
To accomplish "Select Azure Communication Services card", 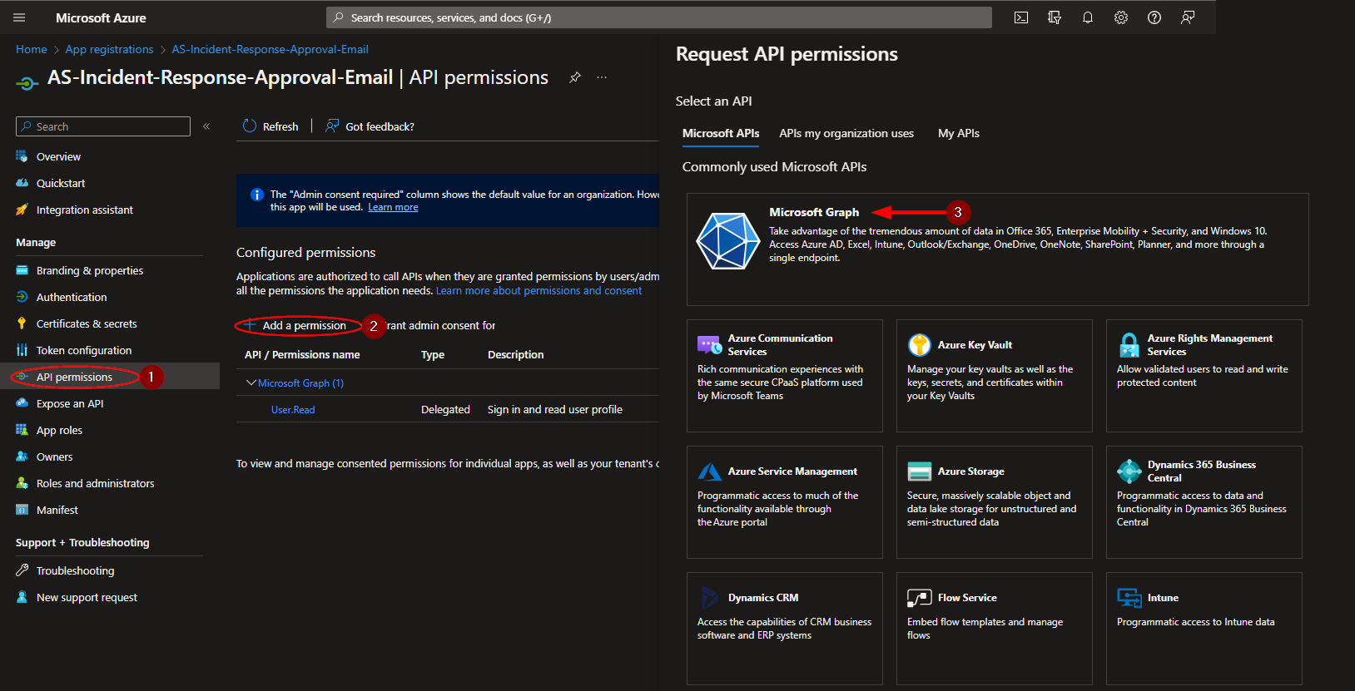I will pos(785,376).
